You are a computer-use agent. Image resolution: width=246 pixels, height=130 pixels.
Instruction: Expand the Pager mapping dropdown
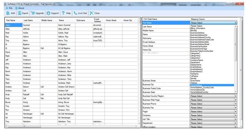(x=213, y=112)
